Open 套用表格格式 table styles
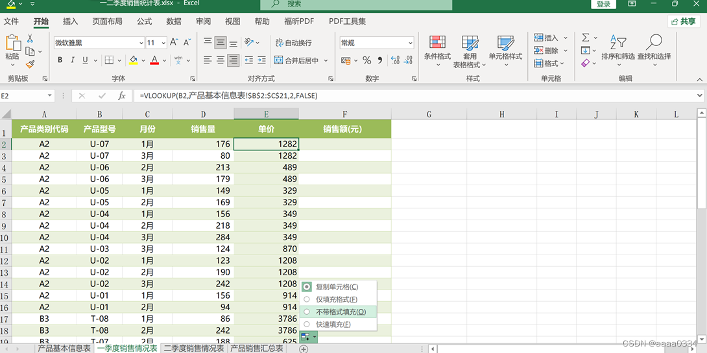 point(470,51)
